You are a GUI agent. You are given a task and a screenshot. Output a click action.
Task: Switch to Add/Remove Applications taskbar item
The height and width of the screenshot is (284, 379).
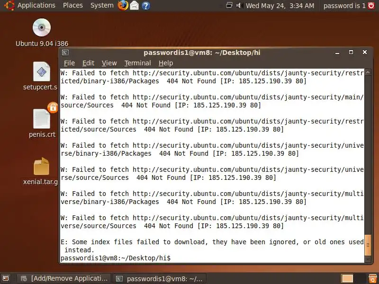click(63, 278)
